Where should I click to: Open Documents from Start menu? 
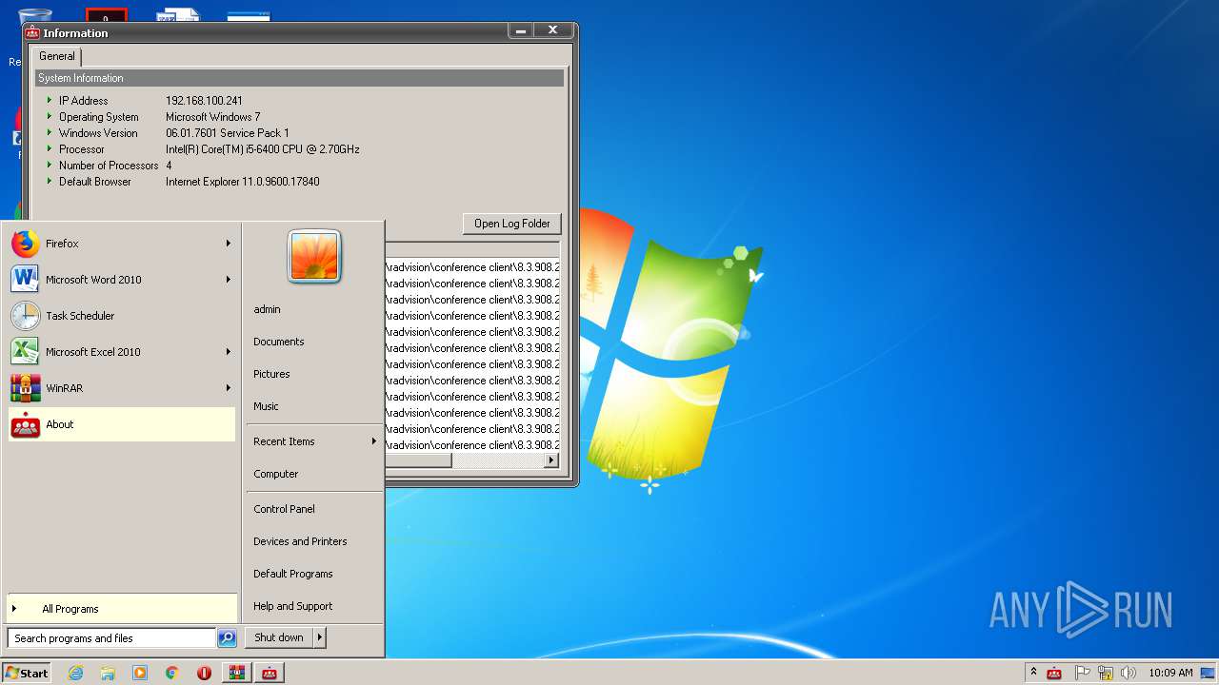tap(279, 342)
